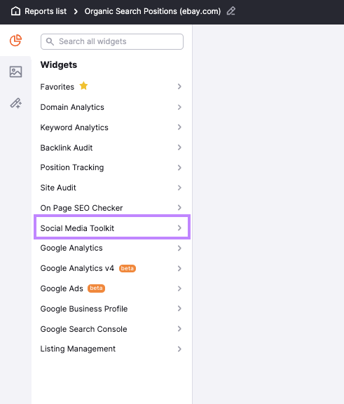The width and height of the screenshot is (344, 404).
Task: Open the image panel icon in sidebar
Action: coord(15,71)
